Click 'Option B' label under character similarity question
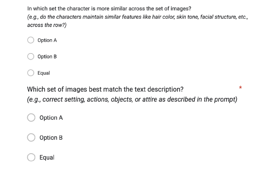The width and height of the screenshot is (275, 169). pos(47,57)
